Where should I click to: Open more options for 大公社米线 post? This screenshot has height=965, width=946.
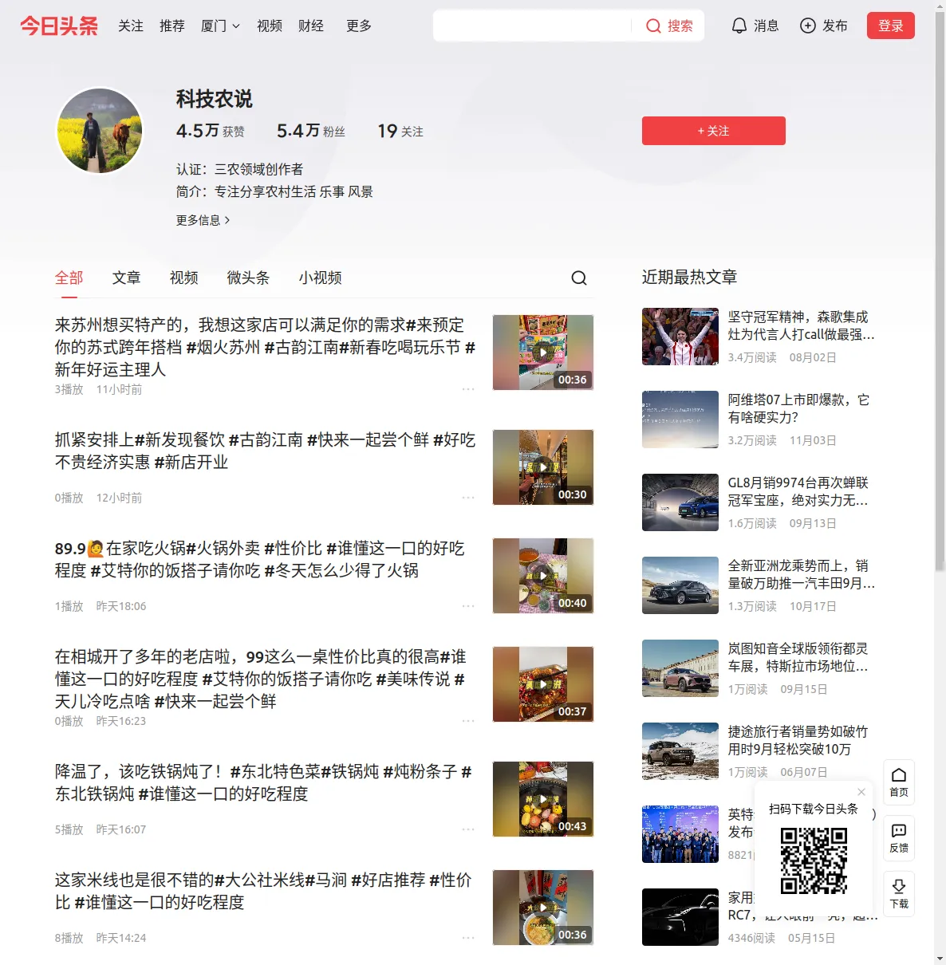pyautogui.click(x=468, y=938)
